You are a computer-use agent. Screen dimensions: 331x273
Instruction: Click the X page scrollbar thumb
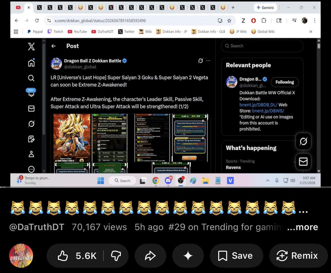point(319,46)
